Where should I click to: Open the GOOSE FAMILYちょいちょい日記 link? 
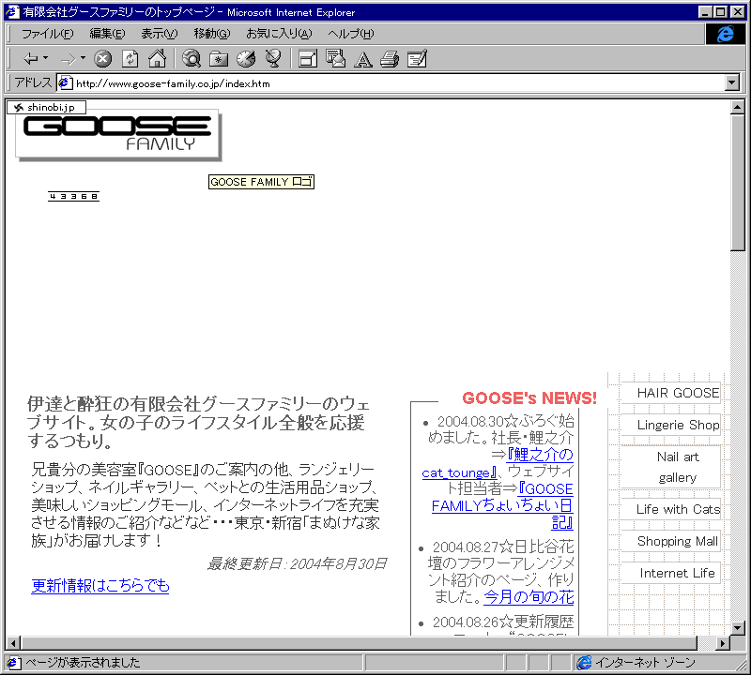502,505
